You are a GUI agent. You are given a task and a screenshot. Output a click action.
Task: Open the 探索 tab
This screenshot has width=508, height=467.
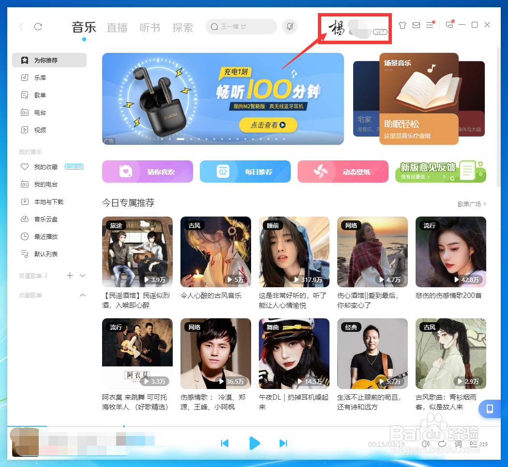pyautogui.click(x=183, y=28)
